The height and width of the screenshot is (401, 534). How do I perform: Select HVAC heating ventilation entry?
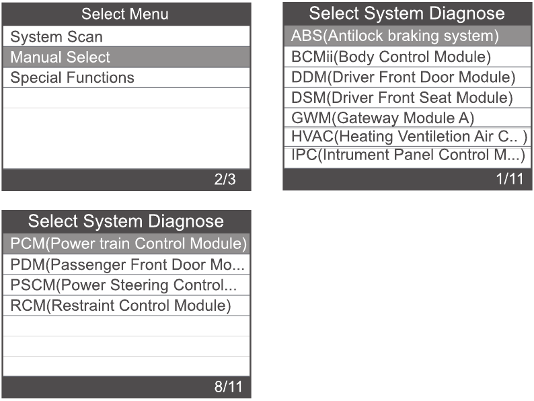[408, 137]
